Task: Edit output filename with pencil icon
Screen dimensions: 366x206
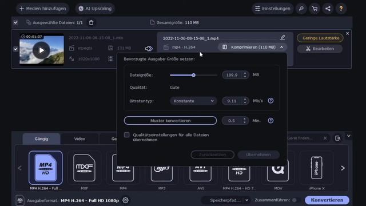Action: tap(283, 37)
